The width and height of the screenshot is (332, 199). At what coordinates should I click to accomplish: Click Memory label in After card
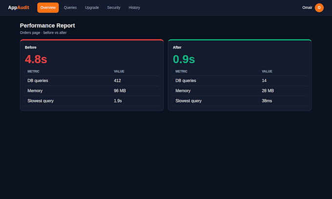click(x=183, y=91)
